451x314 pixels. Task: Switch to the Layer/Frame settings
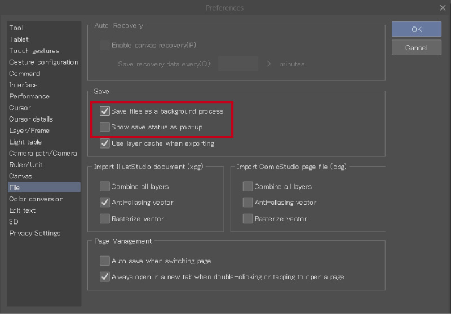(29, 131)
